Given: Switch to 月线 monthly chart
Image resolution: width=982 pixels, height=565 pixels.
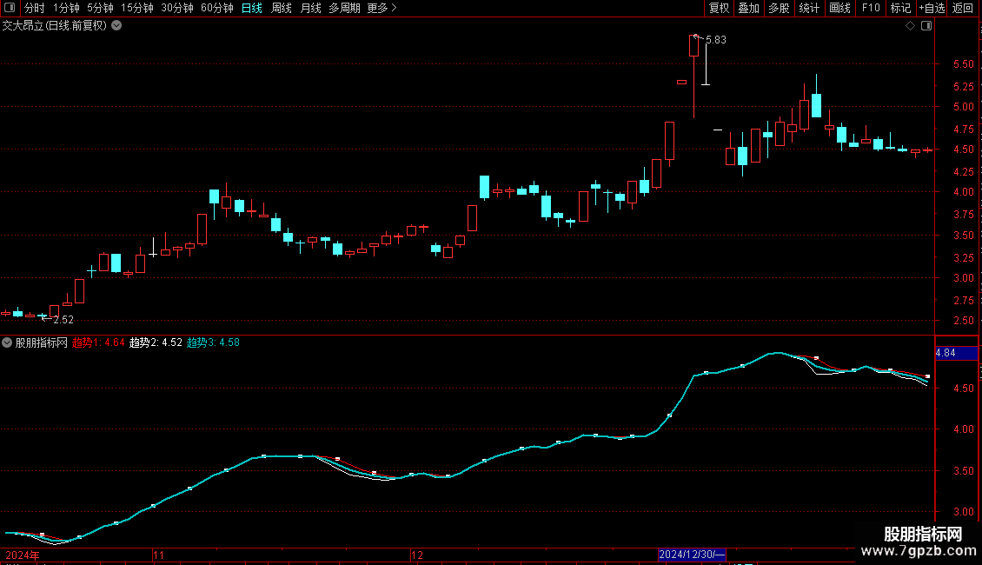Looking at the screenshot, I should pos(310,8).
